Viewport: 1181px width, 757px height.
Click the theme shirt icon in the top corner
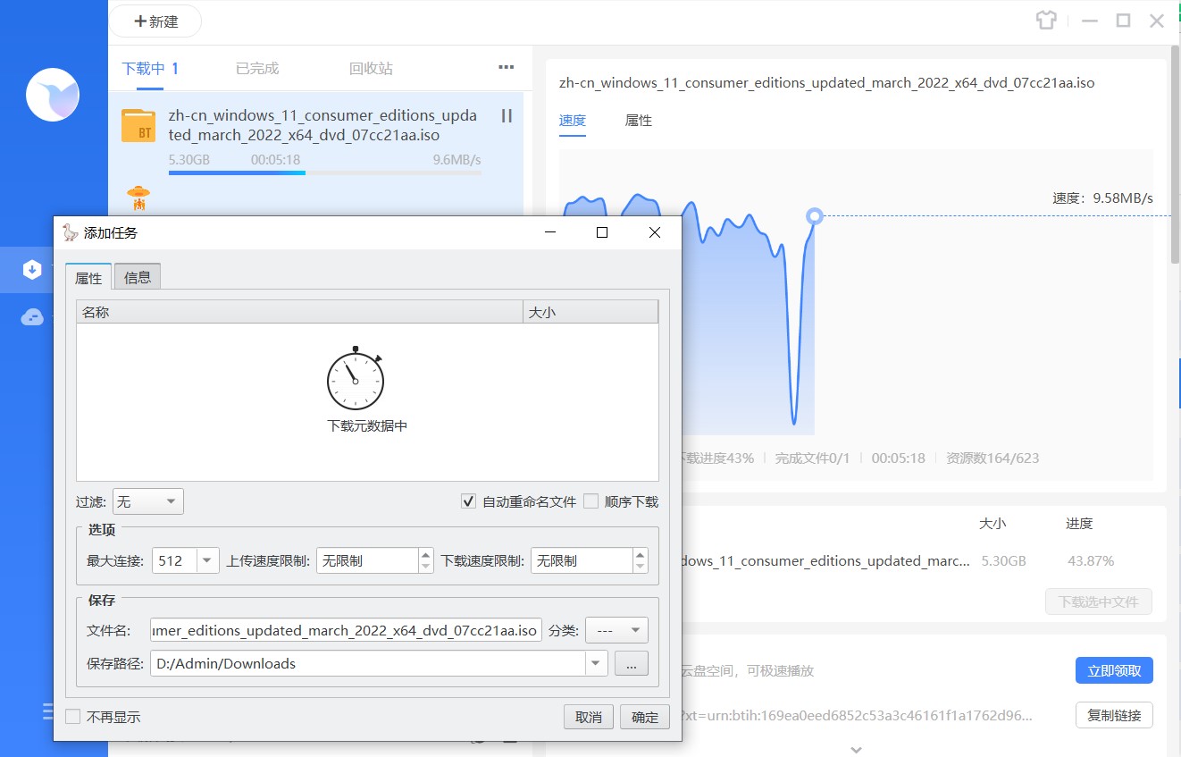click(x=1045, y=20)
